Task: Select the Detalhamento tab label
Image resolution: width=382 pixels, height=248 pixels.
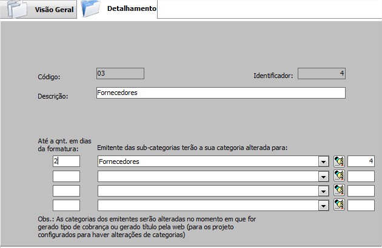Action: click(x=131, y=9)
